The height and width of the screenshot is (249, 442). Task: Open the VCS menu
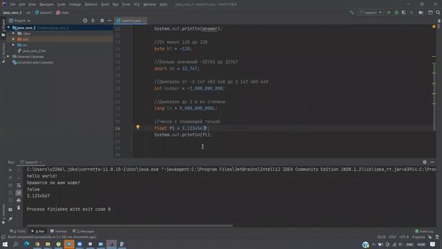(x=137, y=4)
